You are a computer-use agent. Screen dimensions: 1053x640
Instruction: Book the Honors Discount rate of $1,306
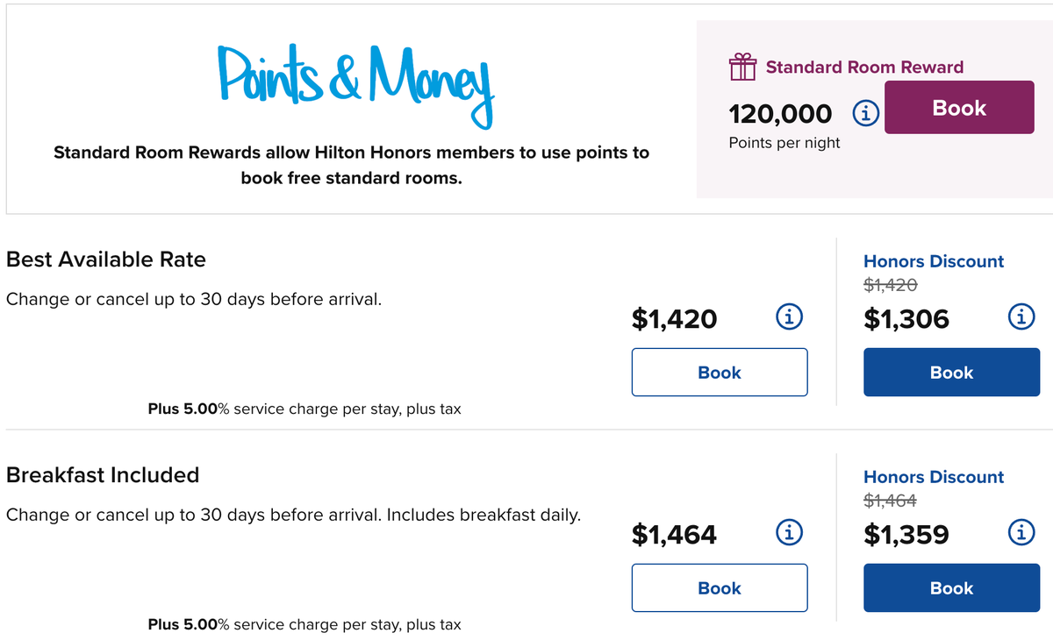(951, 372)
